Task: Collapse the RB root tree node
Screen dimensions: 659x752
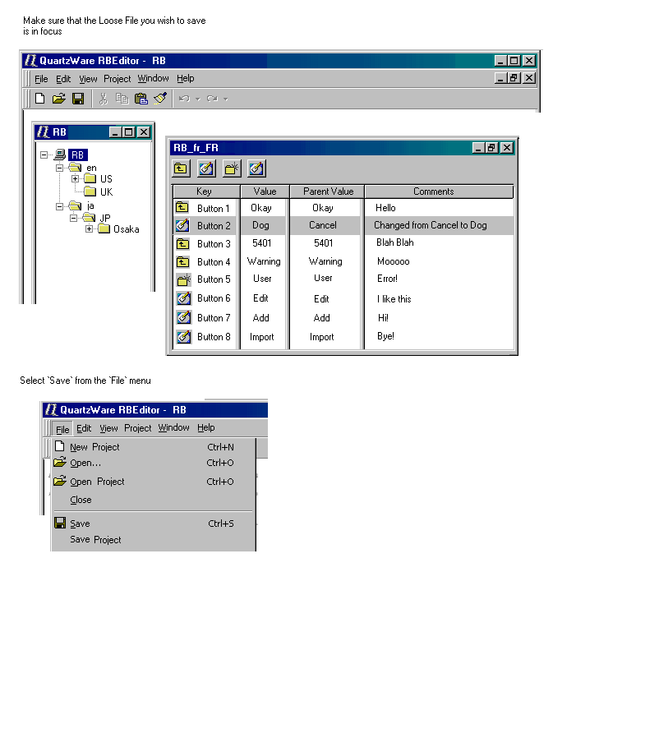Action: pyautogui.click(x=44, y=155)
